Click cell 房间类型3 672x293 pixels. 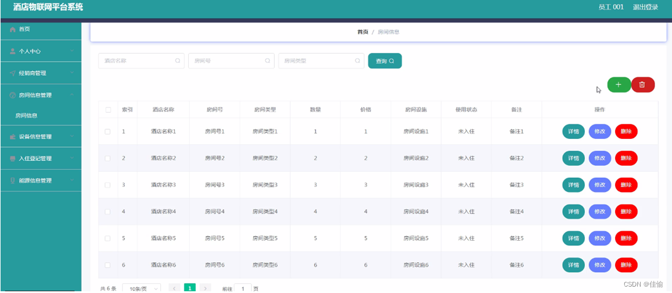[265, 185]
